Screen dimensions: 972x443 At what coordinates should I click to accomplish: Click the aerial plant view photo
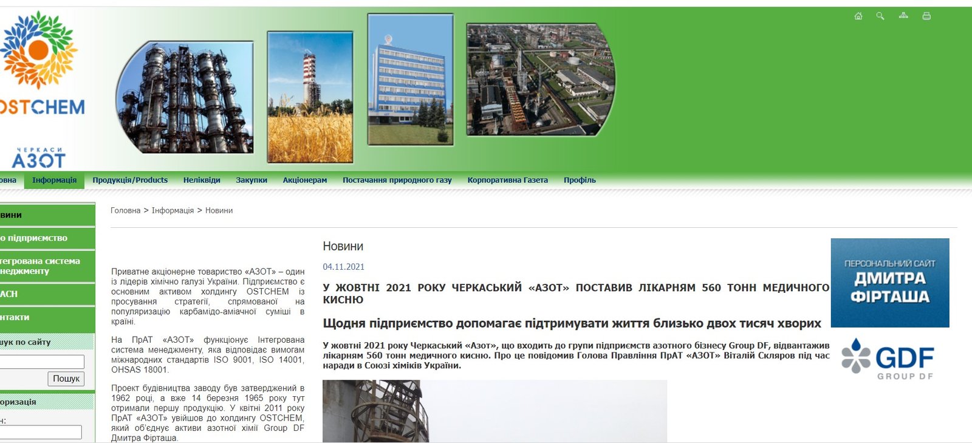541,80
